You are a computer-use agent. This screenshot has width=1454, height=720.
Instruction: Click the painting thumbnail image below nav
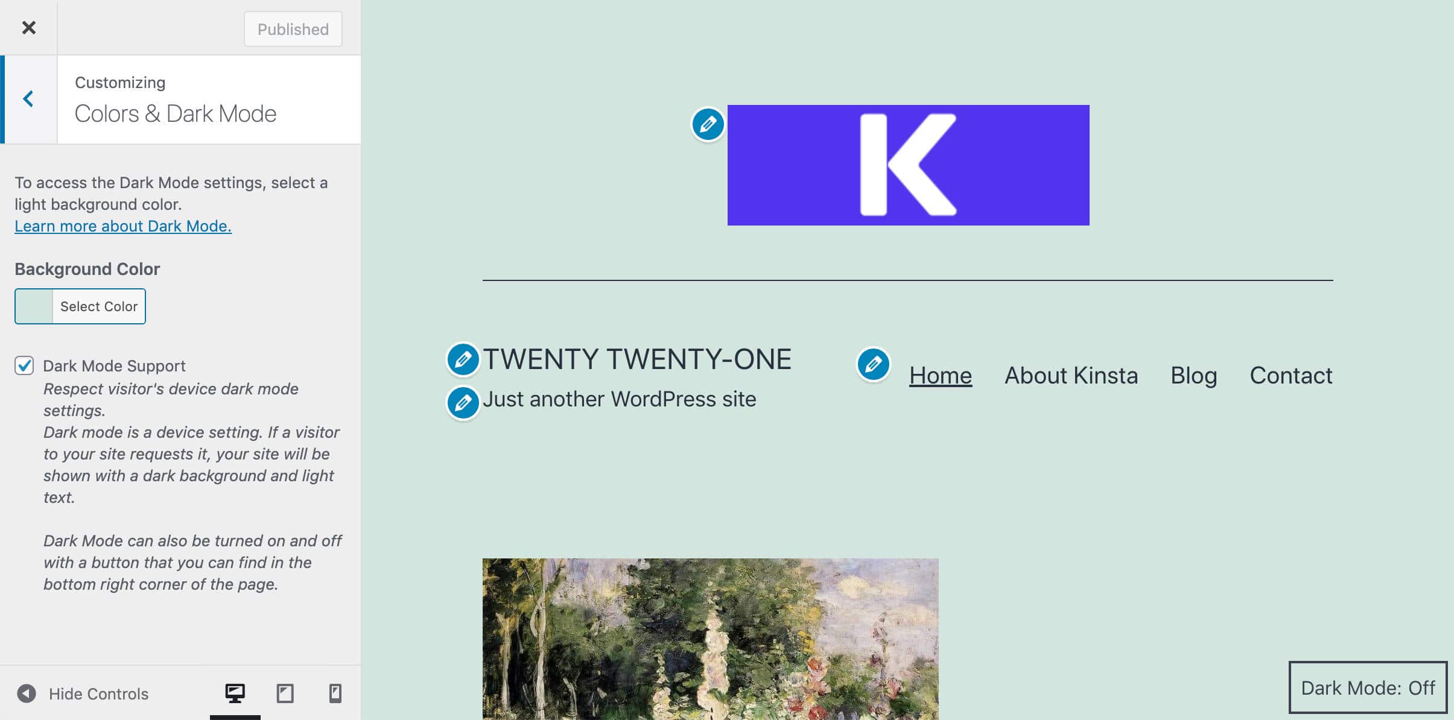click(x=710, y=639)
